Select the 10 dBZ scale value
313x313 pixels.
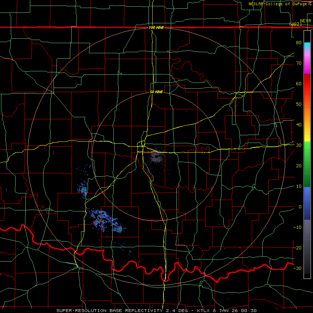pyautogui.click(x=299, y=186)
